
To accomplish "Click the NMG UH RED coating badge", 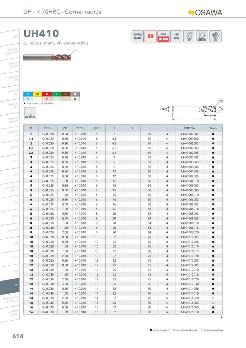I will point(163,36).
